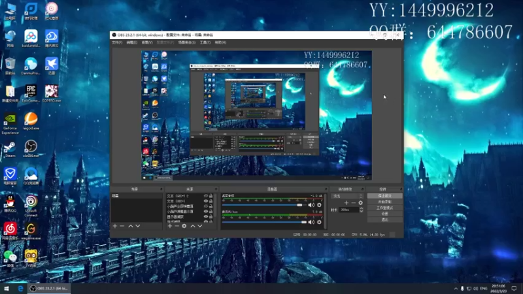Open the leigod.exe desktop icon
The height and width of the screenshot is (294, 523).
tap(31, 122)
